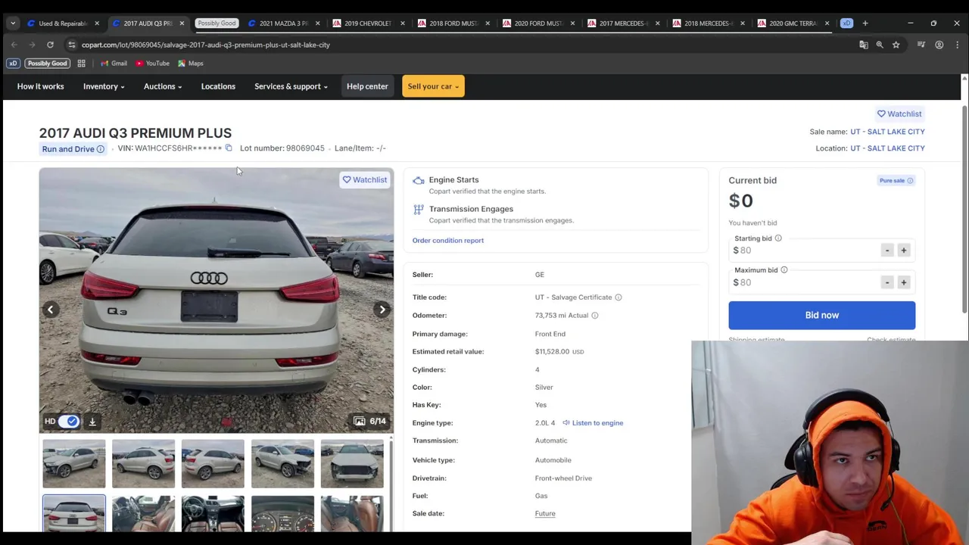Show next vehicle photo arrow
Image resolution: width=969 pixels, height=545 pixels.
coord(382,309)
